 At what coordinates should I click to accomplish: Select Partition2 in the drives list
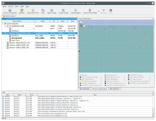click(x=15, y=31)
